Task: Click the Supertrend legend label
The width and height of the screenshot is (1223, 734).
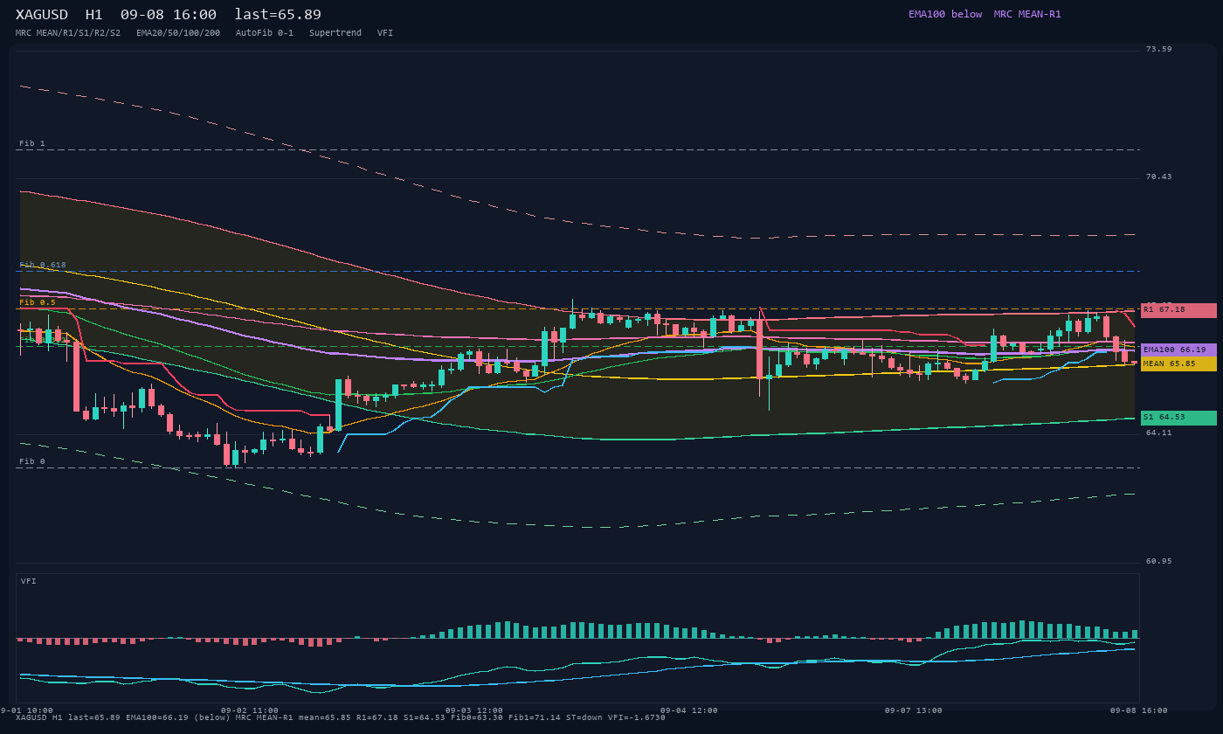Action: tap(335, 33)
